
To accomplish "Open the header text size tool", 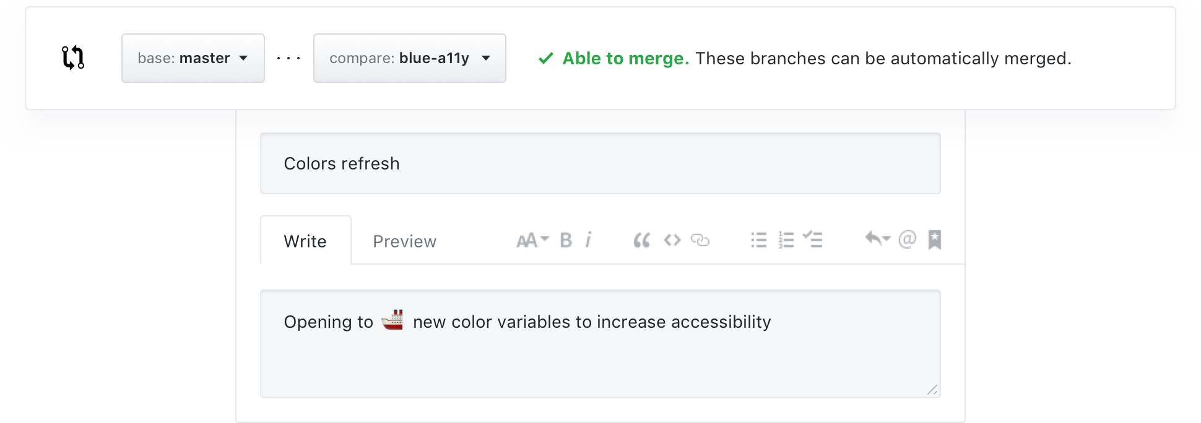I will coord(532,240).
